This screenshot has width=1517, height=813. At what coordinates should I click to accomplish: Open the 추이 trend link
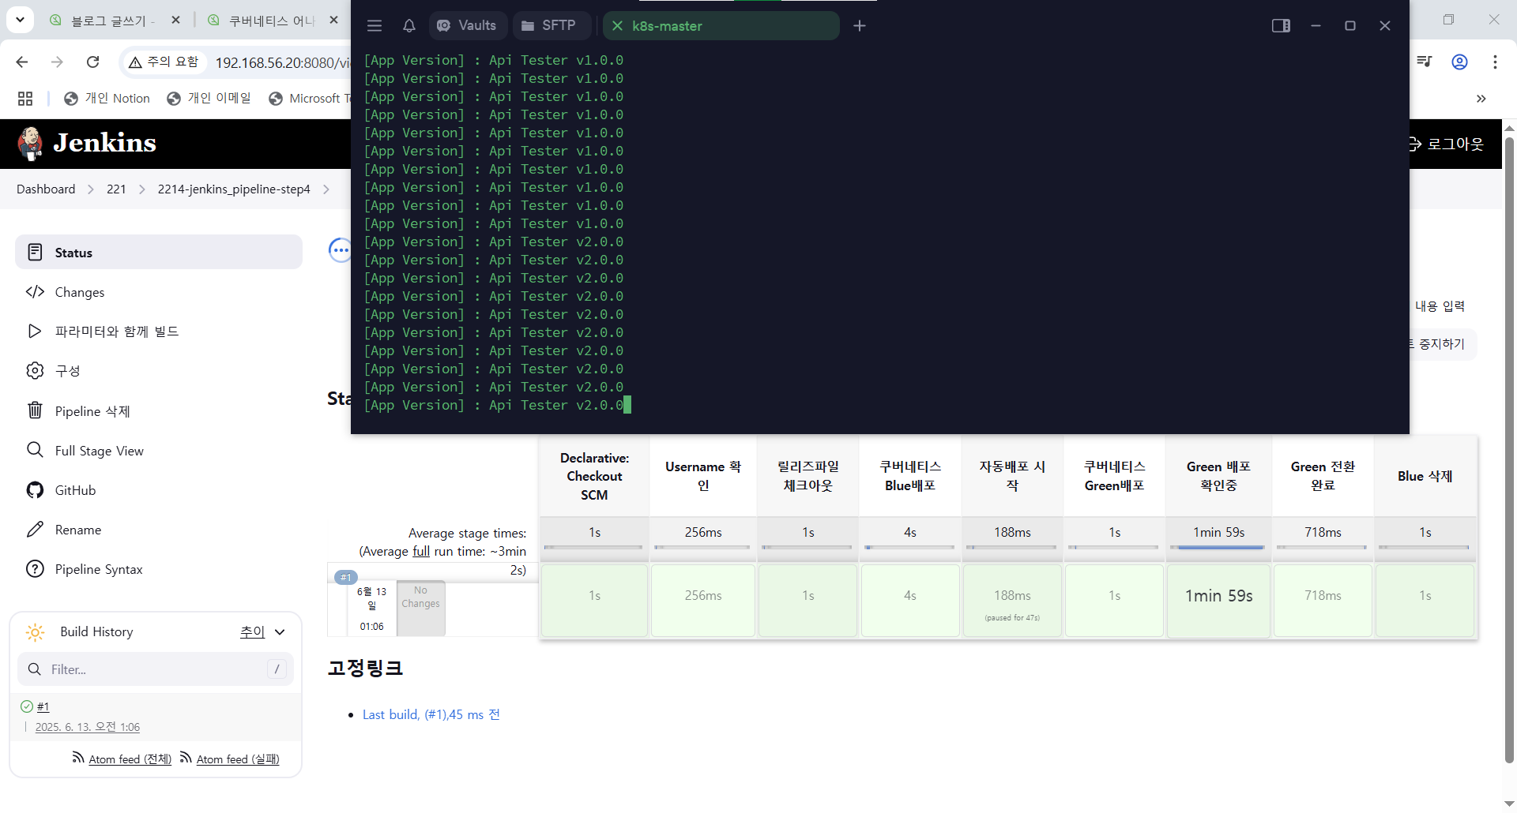point(252,631)
